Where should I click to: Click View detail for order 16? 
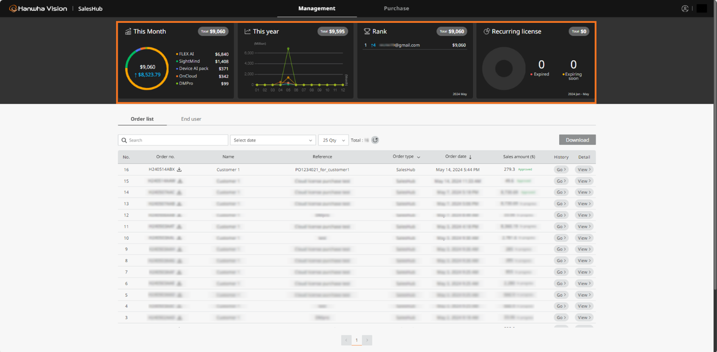(584, 170)
